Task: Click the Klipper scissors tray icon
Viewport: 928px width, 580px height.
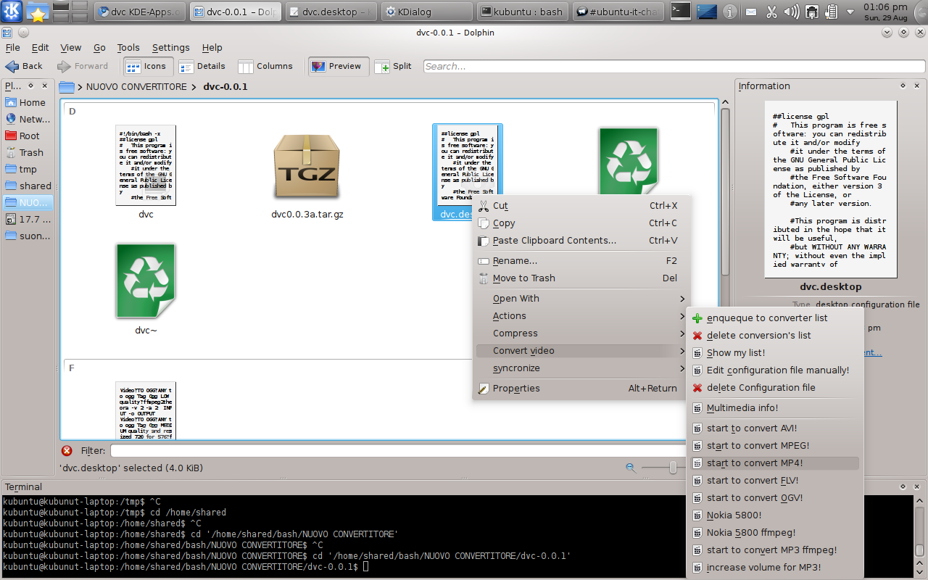Action: point(772,12)
